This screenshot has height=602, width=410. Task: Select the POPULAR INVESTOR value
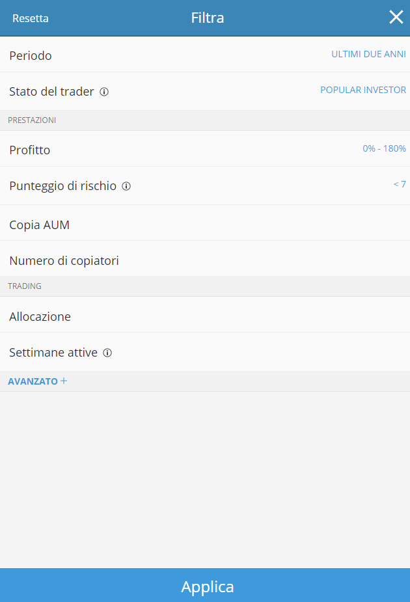[x=363, y=90]
